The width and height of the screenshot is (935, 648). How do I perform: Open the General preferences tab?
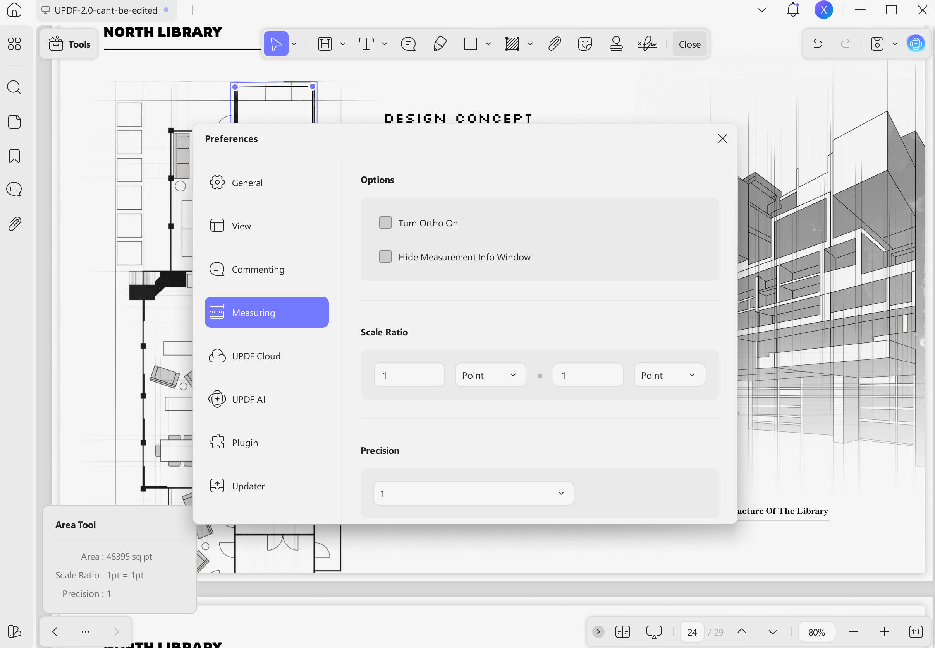(x=267, y=183)
